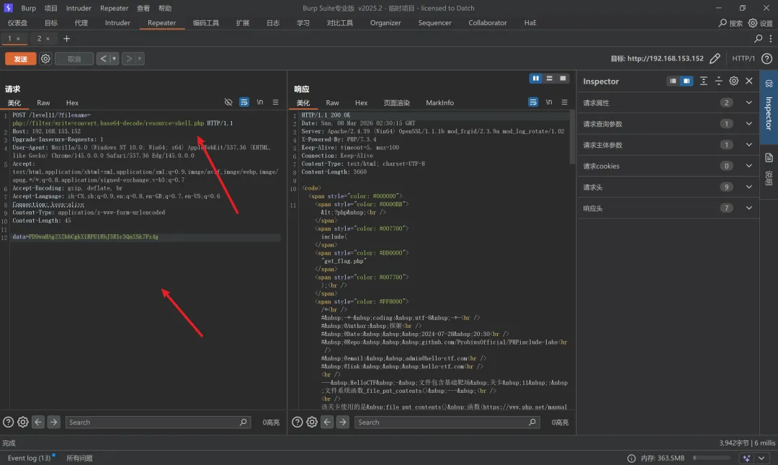This screenshot has width=778, height=465.
Task: Go to previous request in history
Action: 103,58
